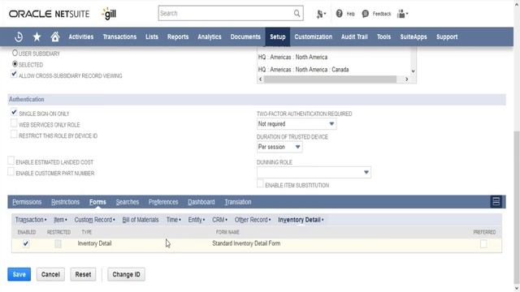
Task: Open the Activities menu
Action: 81,36
